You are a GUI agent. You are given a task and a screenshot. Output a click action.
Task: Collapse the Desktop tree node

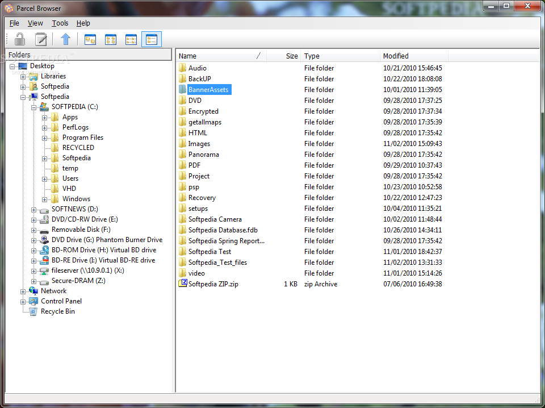pos(12,66)
